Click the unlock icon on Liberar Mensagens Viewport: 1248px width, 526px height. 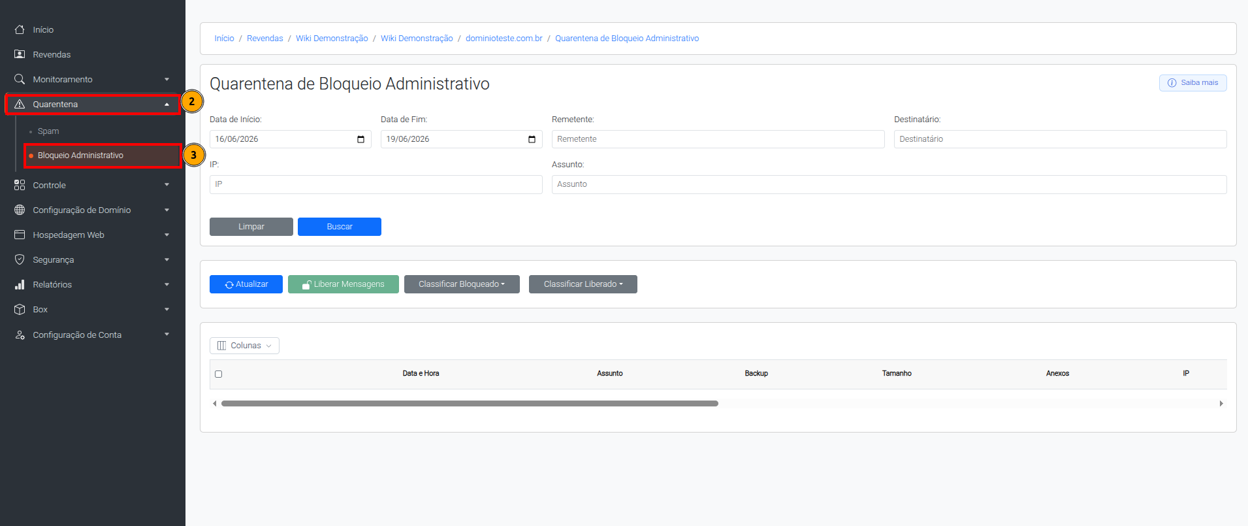pos(306,285)
